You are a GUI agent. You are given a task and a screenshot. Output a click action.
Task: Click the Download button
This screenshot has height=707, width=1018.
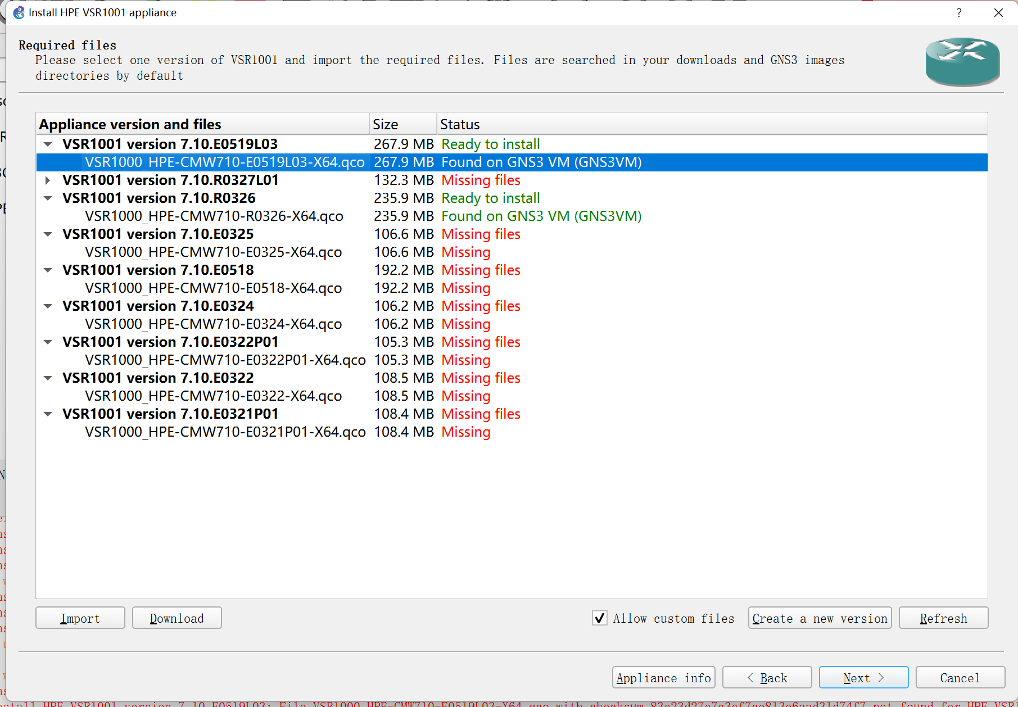pos(177,618)
